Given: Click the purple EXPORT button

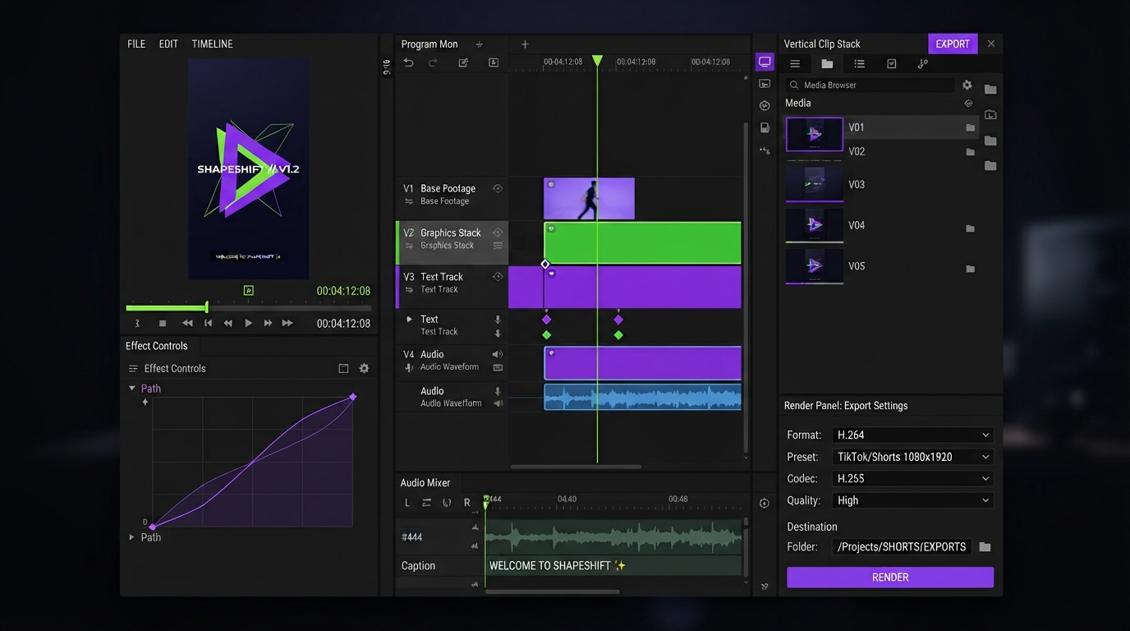Looking at the screenshot, I should click(x=953, y=44).
